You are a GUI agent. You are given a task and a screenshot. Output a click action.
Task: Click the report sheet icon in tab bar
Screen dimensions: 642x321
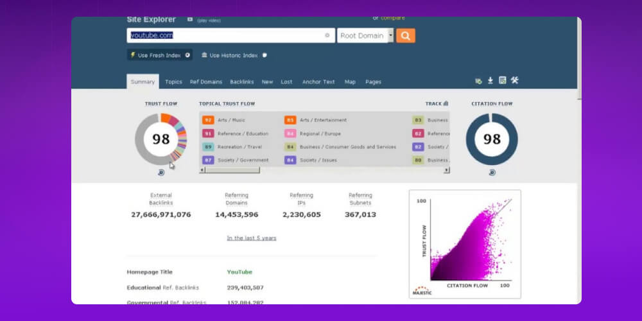[502, 81]
